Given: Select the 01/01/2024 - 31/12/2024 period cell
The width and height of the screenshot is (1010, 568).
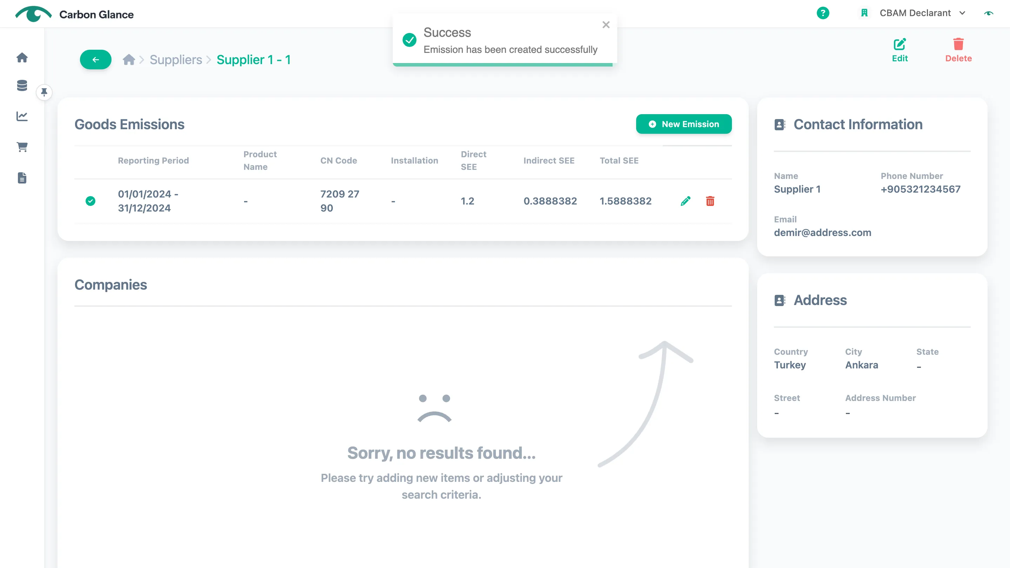Looking at the screenshot, I should 149,201.
